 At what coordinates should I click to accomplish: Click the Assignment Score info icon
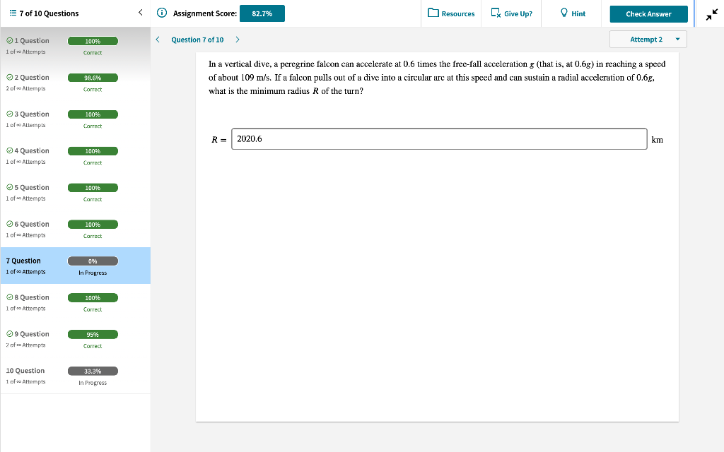click(x=162, y=13)
